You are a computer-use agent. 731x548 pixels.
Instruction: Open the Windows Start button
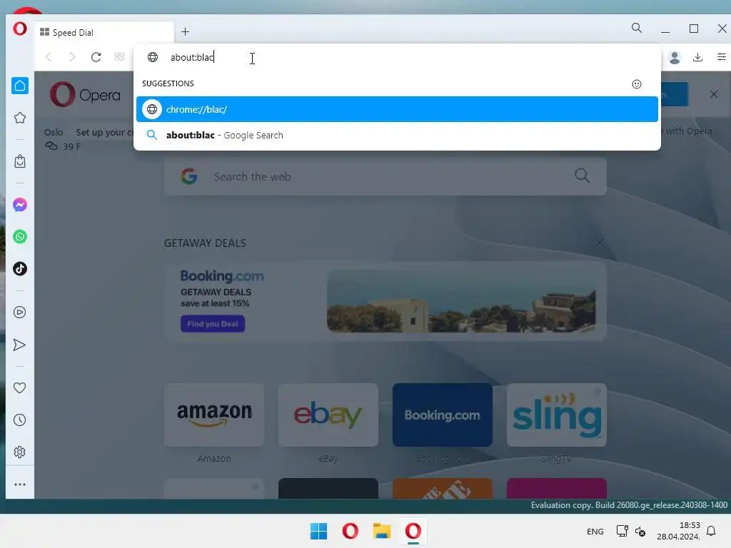tap(319, 531)
